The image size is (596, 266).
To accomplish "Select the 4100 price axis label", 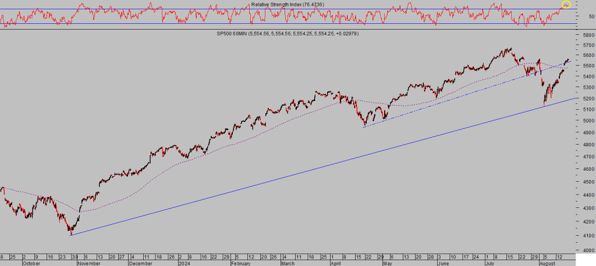I will (587, 237).
